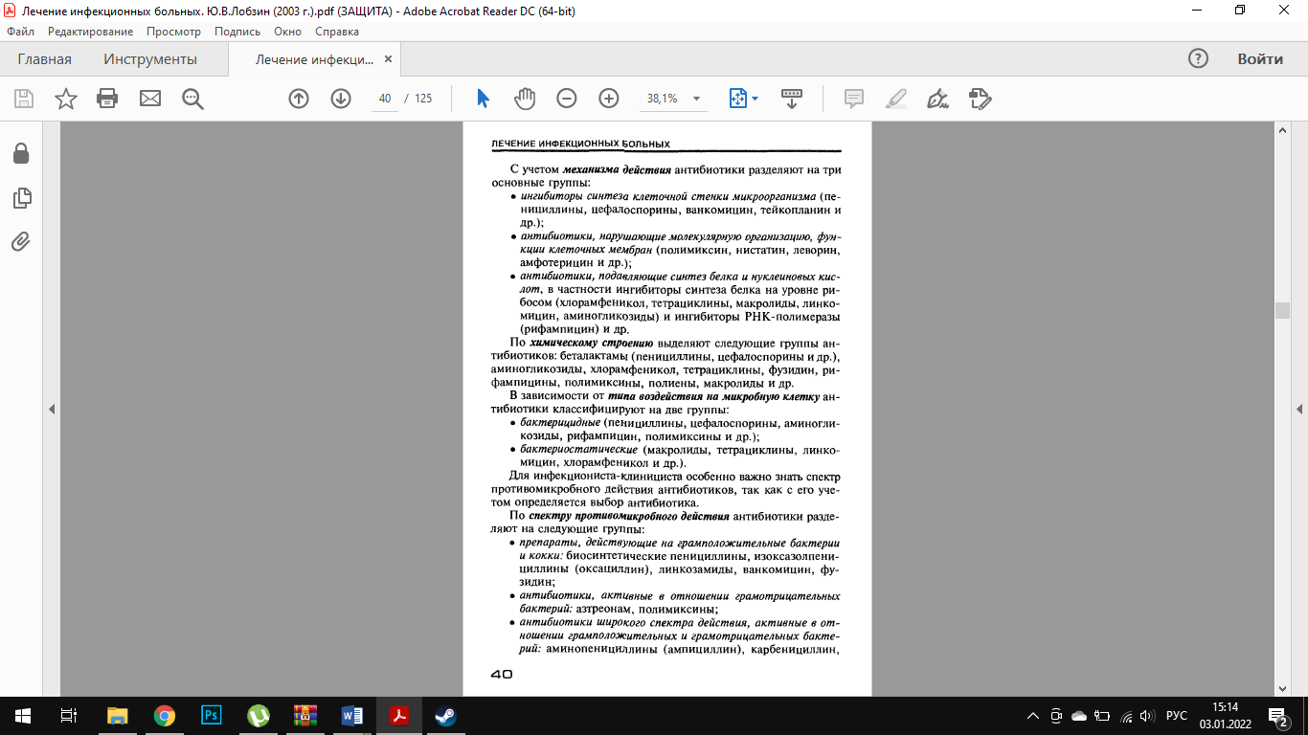Open Photoshop from taskbar
The height and width of the screenshot is (735, 1308).
pyautogui.click(x=211, y=716)
